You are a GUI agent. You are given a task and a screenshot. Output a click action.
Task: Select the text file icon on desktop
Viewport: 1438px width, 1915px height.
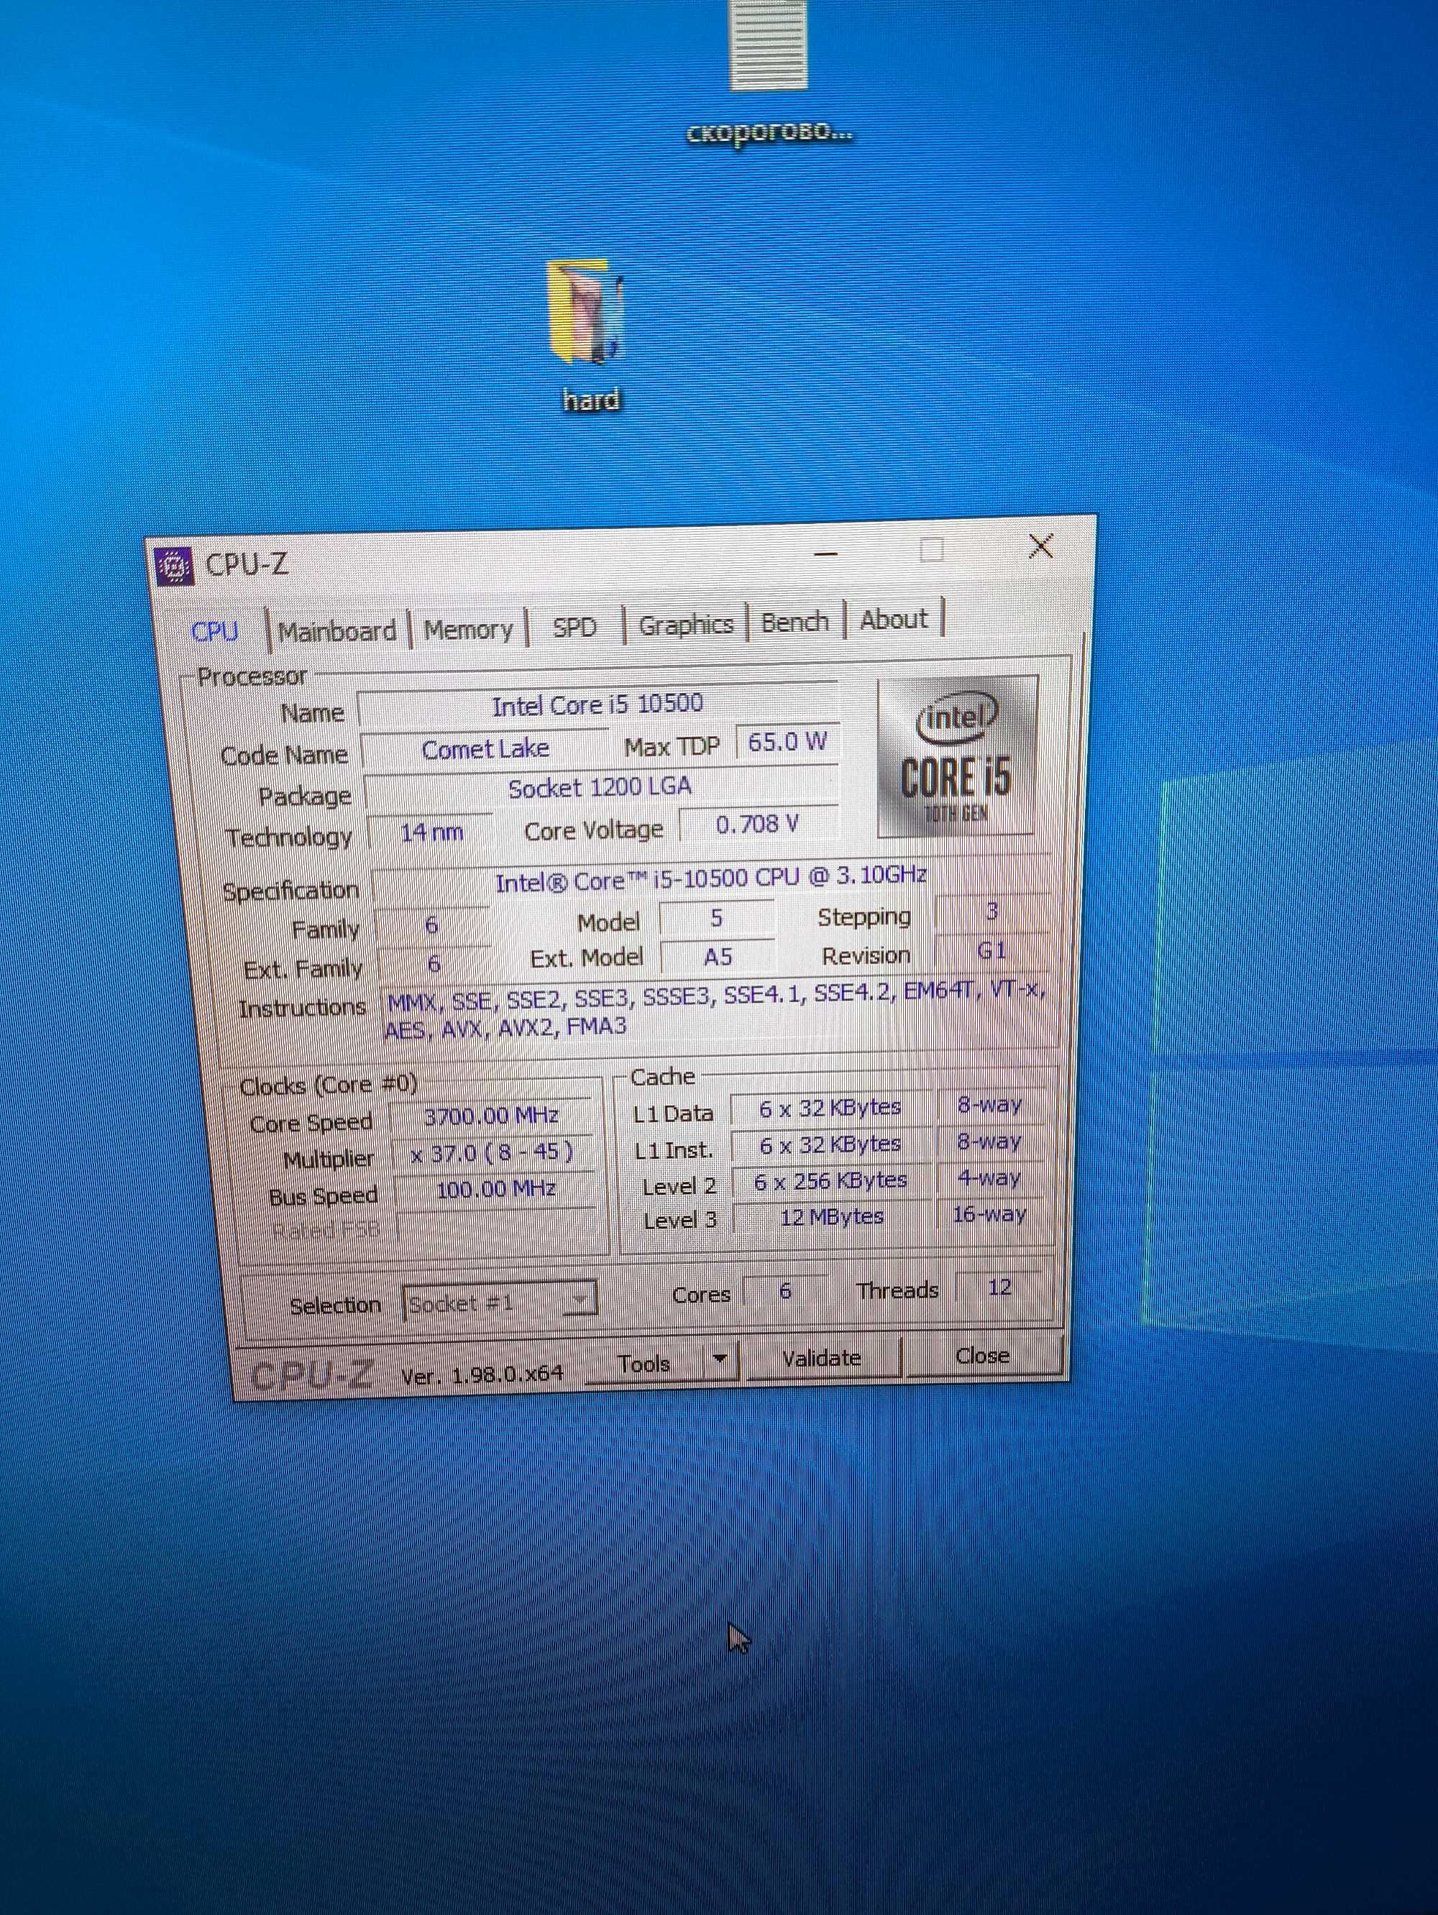769,44
